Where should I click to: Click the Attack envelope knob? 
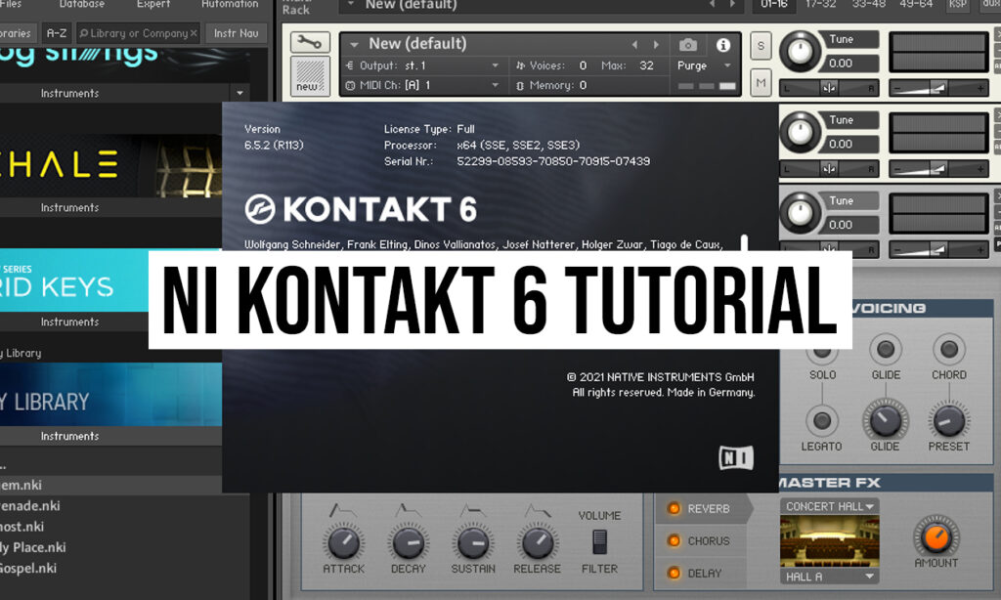pos(343,542)
